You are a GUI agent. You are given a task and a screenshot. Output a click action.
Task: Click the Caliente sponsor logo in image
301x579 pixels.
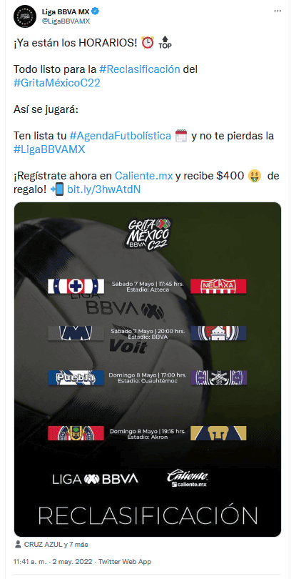187,478
